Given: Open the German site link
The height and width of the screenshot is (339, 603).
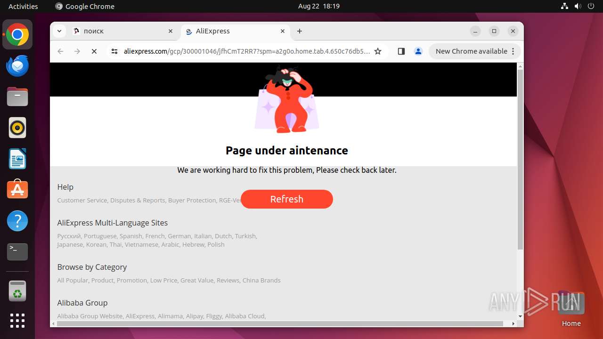Looking at the screenshot, I should (179, 236).
